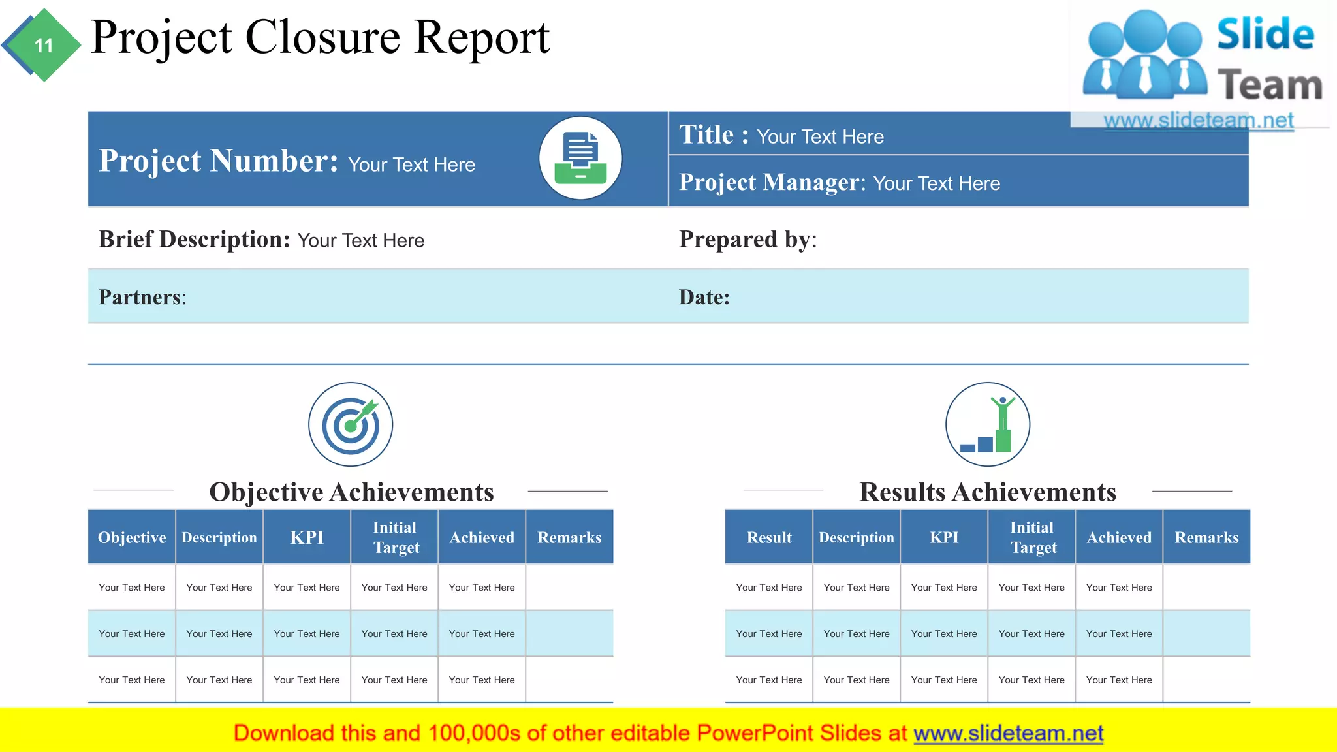
Task: Click the Partners row label
Action: (142, 297)
